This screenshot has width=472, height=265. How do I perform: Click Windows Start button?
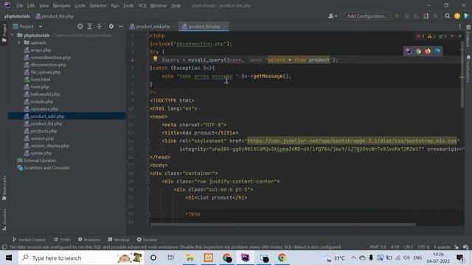click(9, 258)
